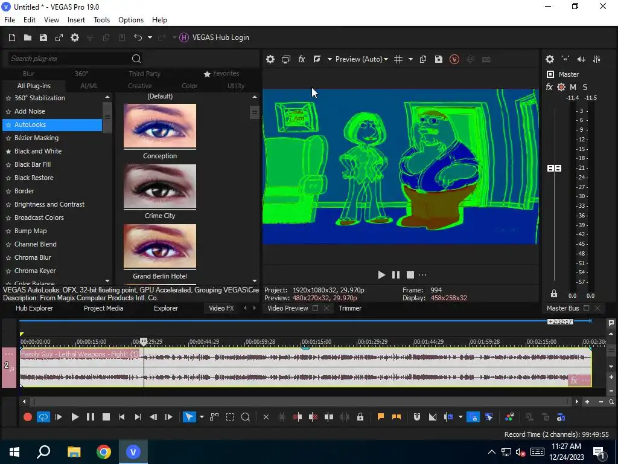Open video preview Project Properties gear
The width and height of the screenshot is (618, 464).
[x=270, y=59]
